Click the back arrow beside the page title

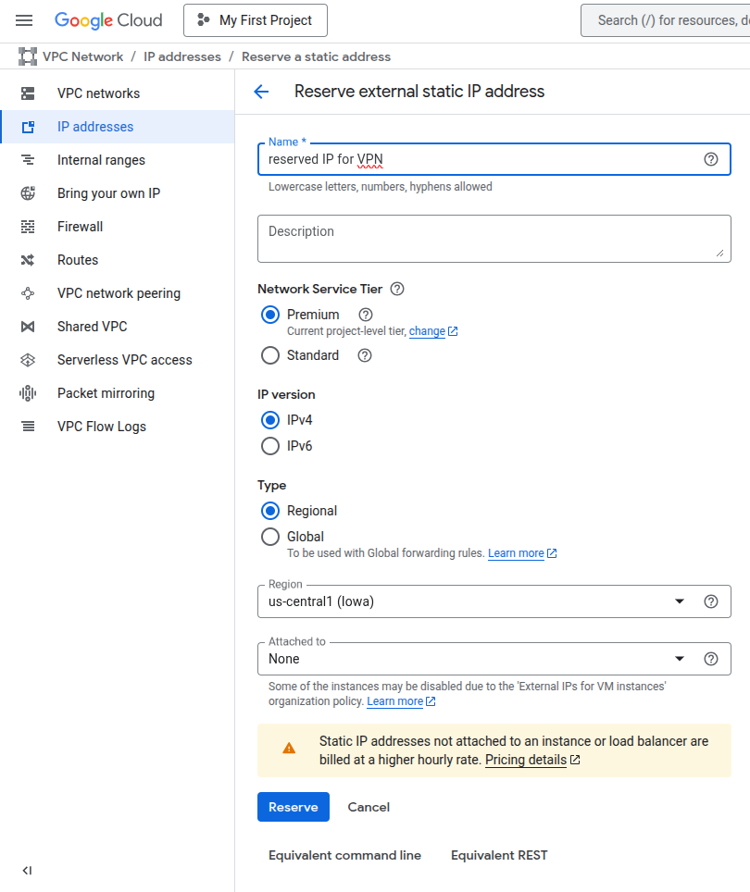pos(261,92)
